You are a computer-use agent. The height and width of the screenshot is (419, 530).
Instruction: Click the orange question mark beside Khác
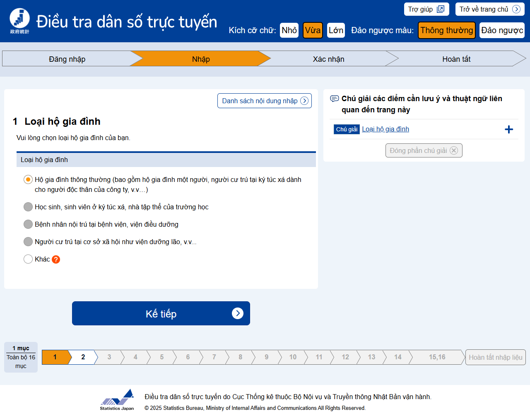(56, 259)
